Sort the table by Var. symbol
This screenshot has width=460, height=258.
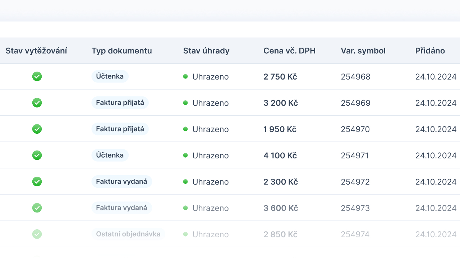(x=363, y=51)
